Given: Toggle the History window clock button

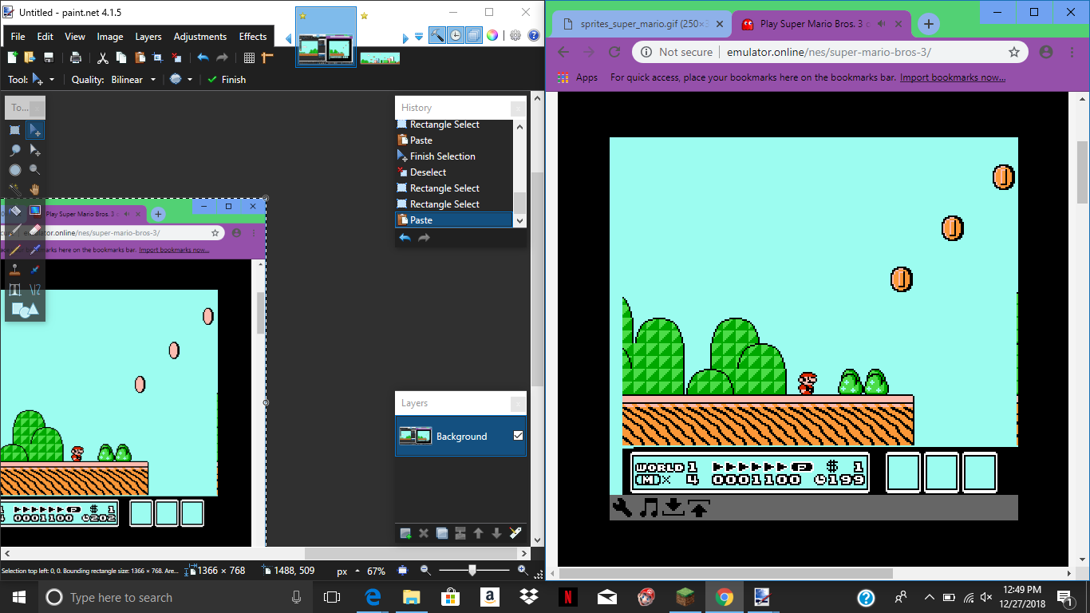Looking at the screenshot, I should 455,35.
